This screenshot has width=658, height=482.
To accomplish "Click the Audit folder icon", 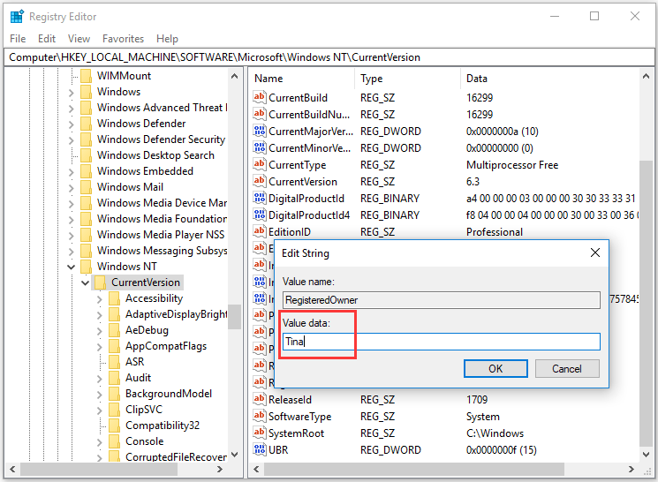I will [114, 378].
